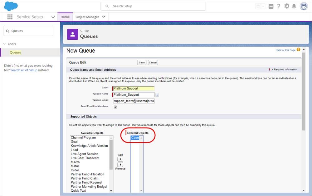Collapse the Users section in sidebar
The image size is (312, 196).
point(4,44)
